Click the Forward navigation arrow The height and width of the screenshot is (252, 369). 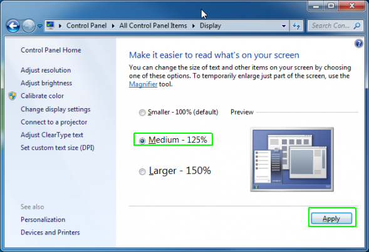[x=29, y=26]
